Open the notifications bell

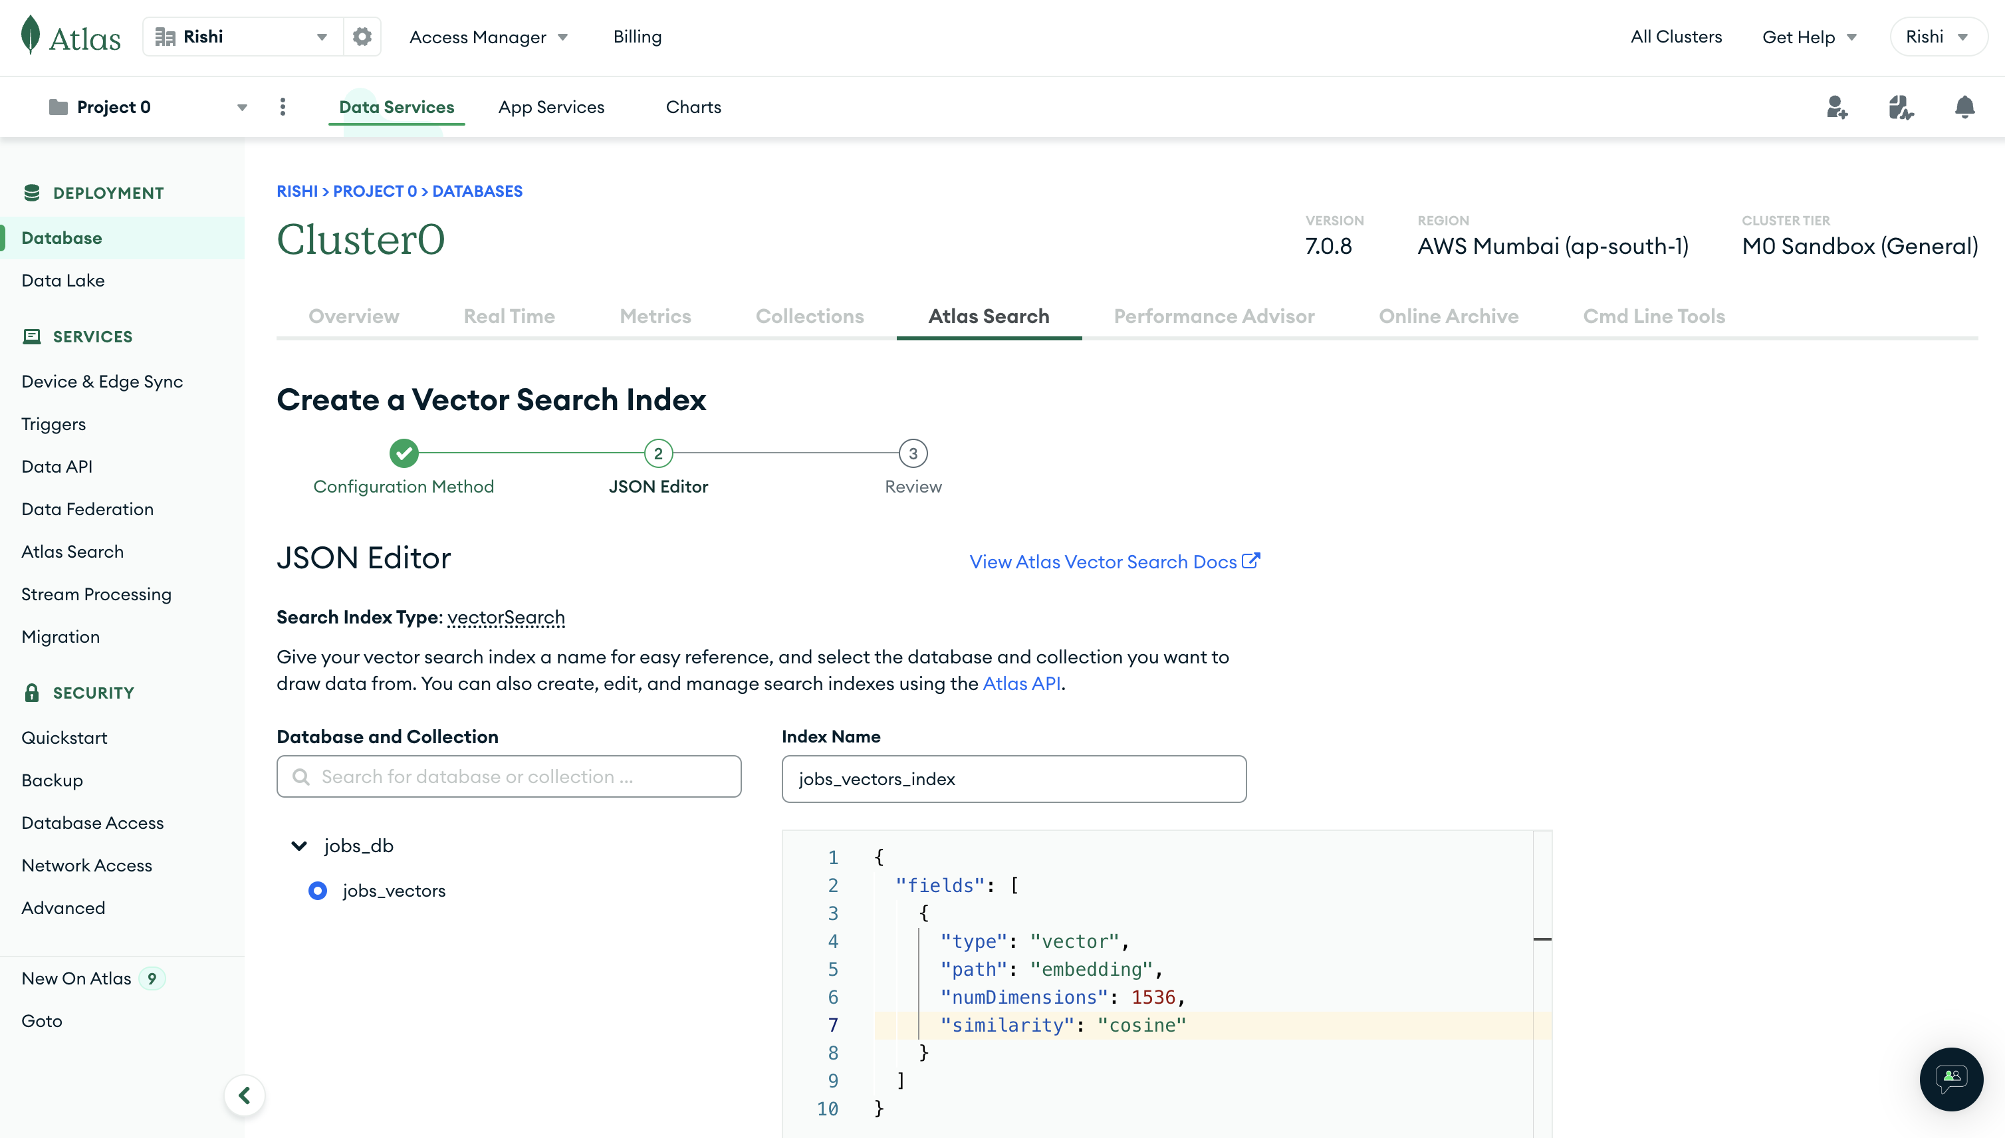pos(1964,107)
